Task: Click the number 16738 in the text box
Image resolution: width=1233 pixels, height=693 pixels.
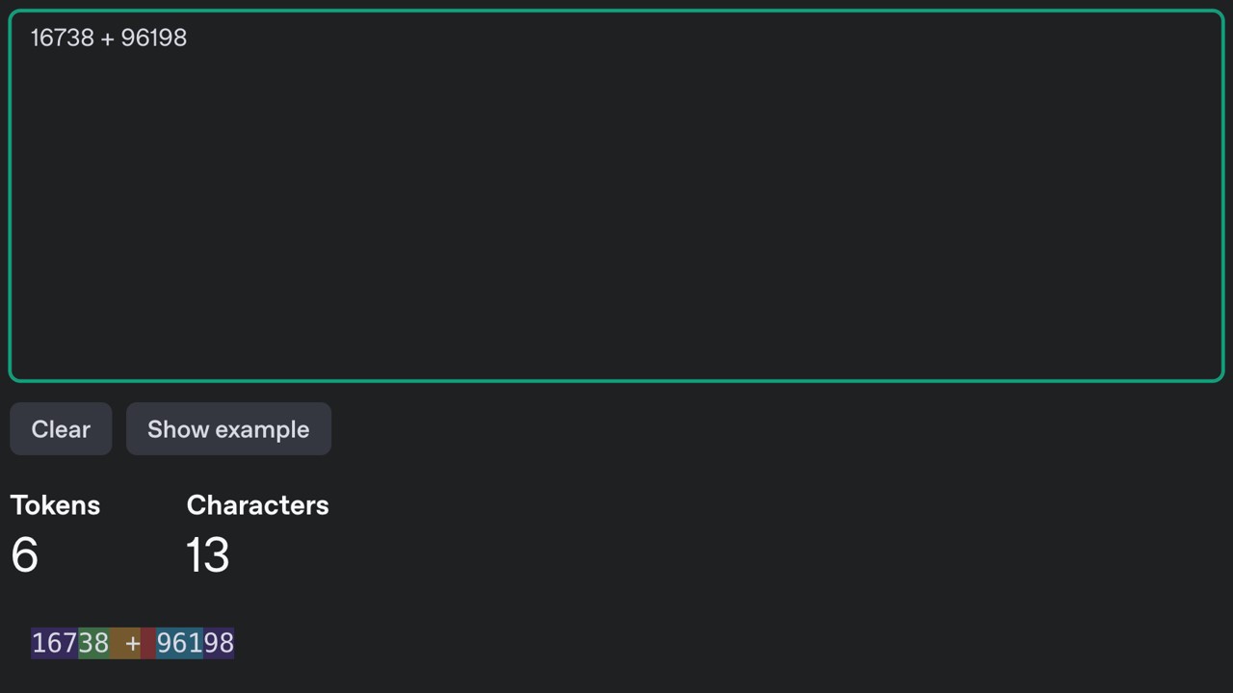Action: pyautogui.click(x=63, y=38)
